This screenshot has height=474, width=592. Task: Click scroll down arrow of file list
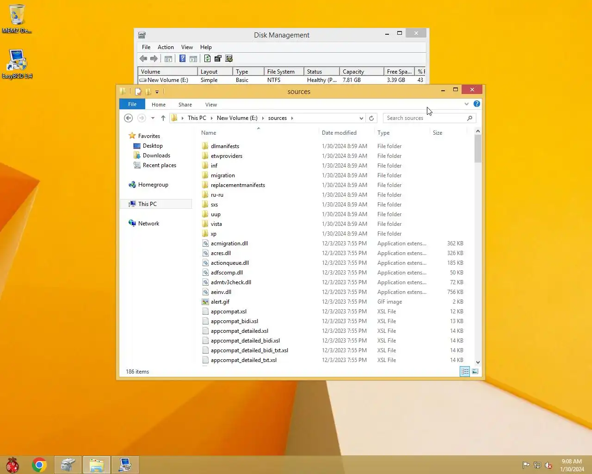478,362
